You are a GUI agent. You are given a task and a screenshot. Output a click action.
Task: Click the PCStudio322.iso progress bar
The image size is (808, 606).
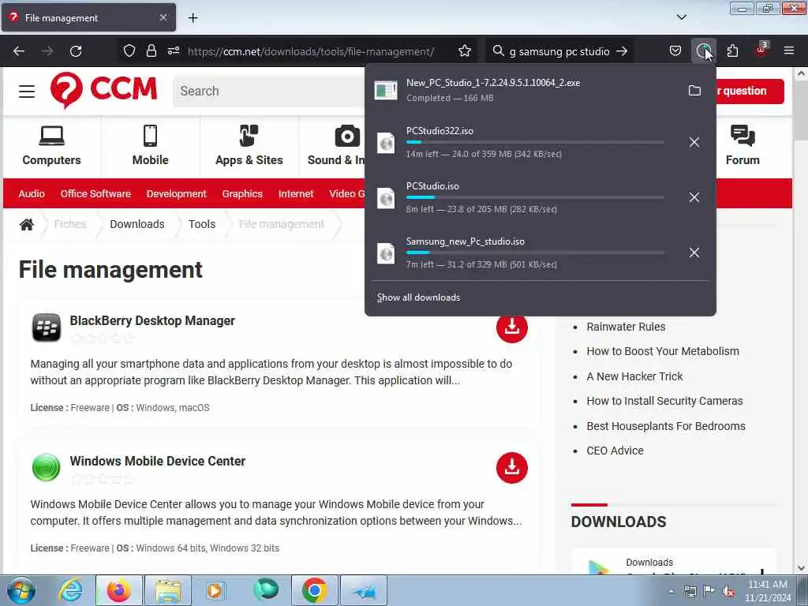click(x=535, y=142)
